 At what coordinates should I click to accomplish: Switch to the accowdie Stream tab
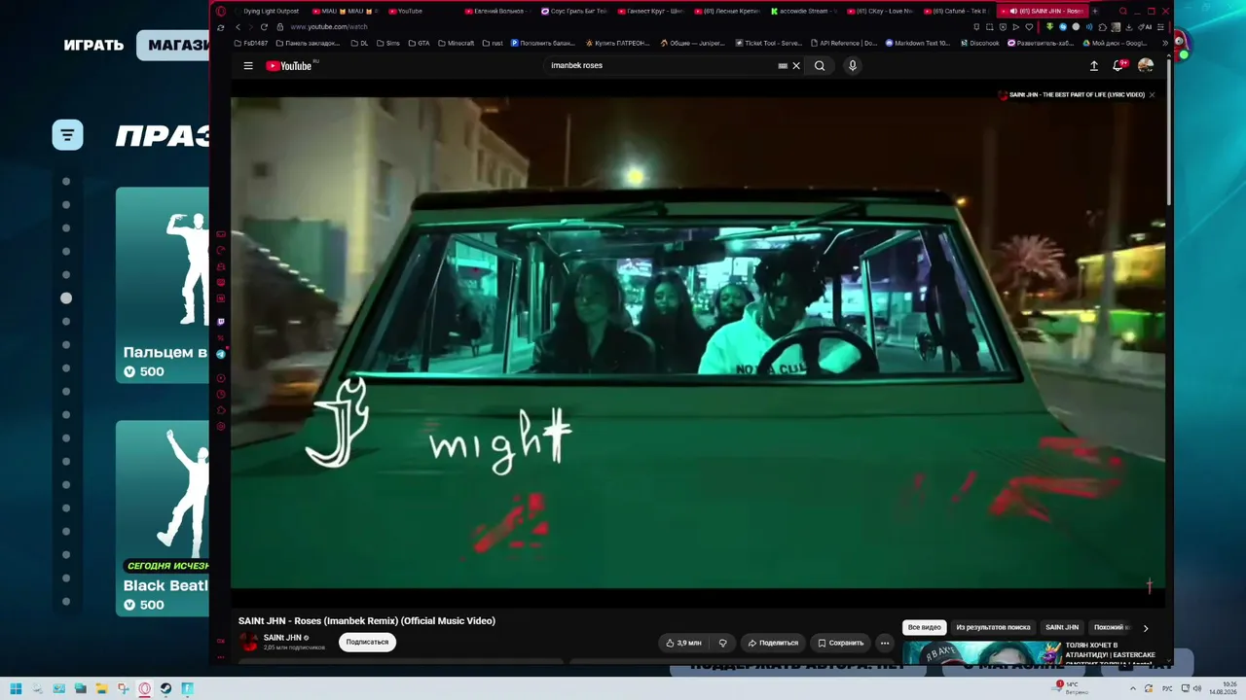point(803,12)
